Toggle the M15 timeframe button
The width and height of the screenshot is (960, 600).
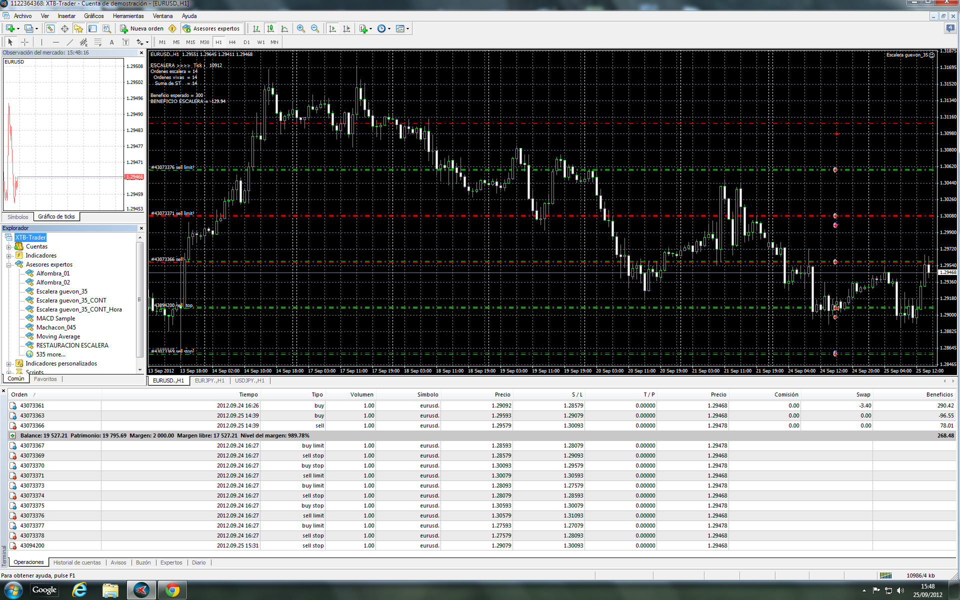coord(190,42)
